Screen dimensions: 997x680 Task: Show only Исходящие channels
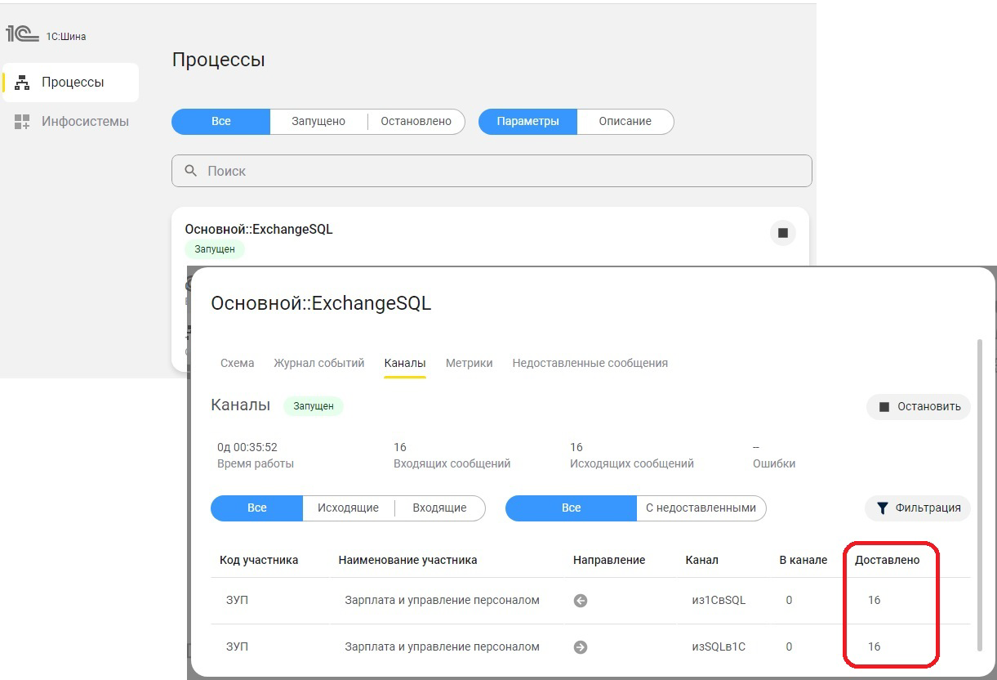click(x=348, y=508)
